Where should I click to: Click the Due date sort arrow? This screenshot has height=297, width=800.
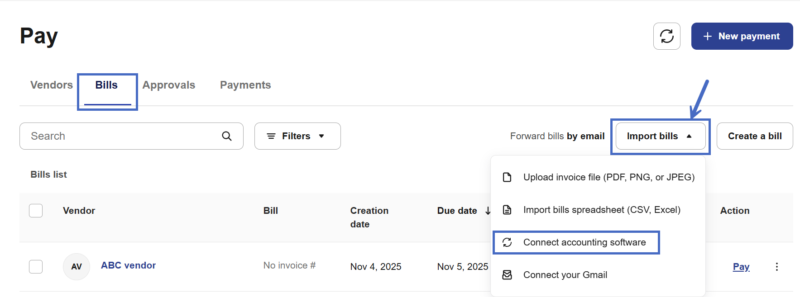click(488, 211)
